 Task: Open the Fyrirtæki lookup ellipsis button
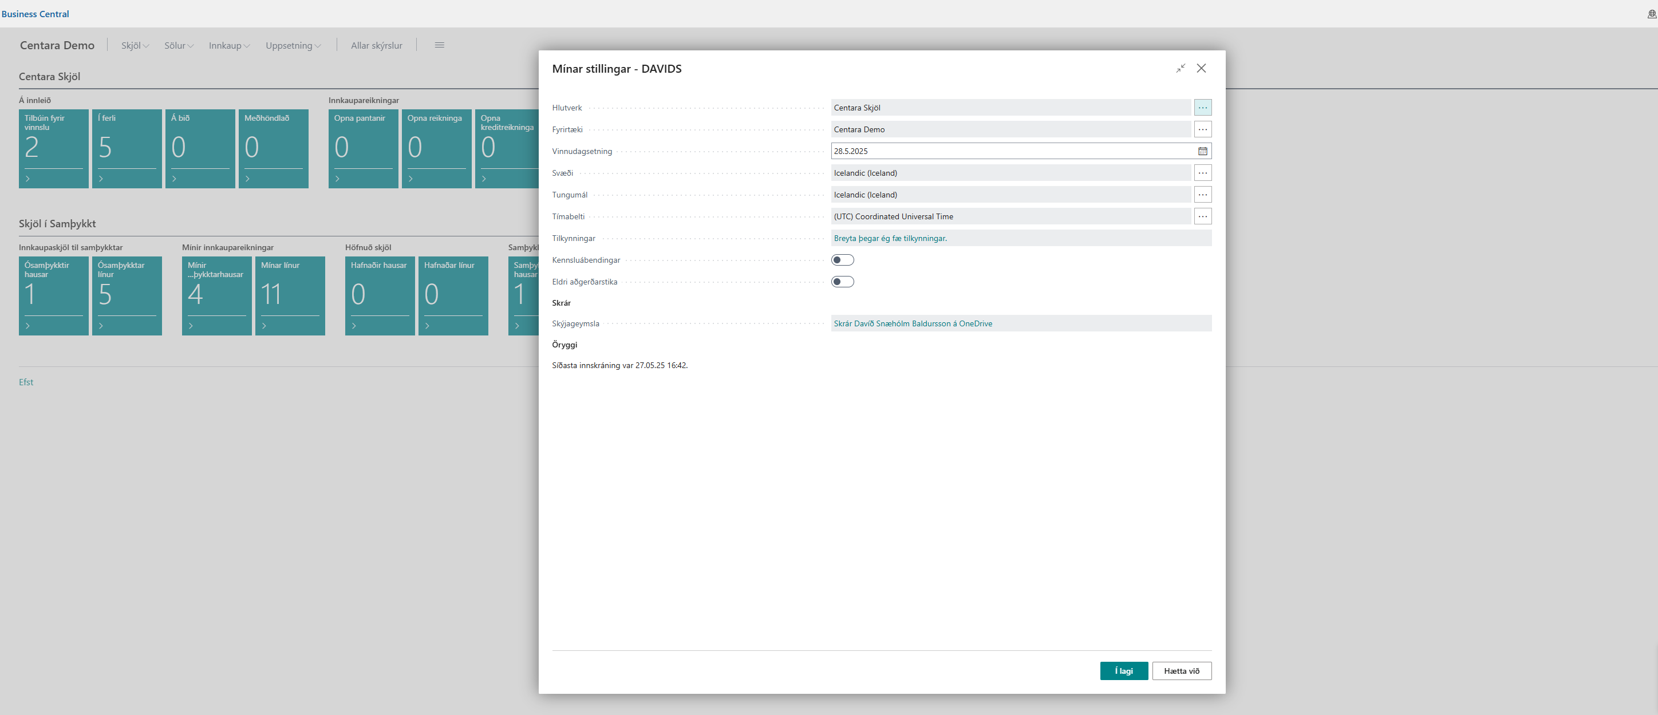[x=1202, y=129]
